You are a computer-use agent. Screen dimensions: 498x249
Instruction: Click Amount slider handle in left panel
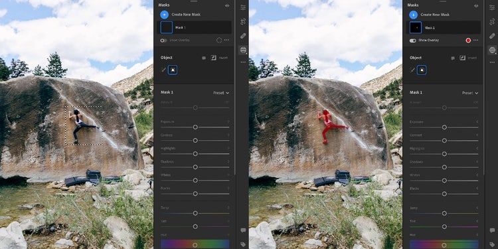click(x=195, y=108)
